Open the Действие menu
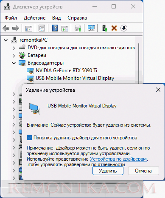The height and width of the screenshot is (198, 165). [x=34, y=18]
